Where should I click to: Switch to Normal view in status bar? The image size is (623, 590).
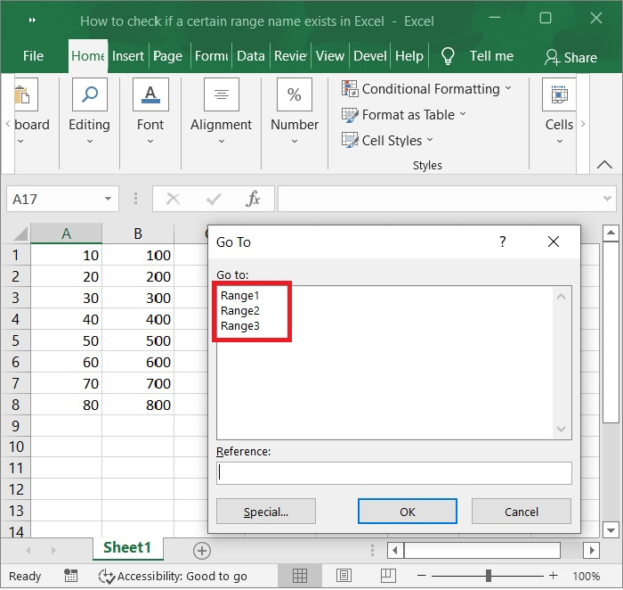[x=300, y=576]
